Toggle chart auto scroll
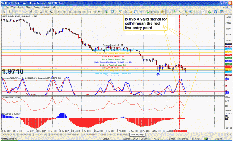This screenshot has width=233, height=141. click(x=198, y=12)
